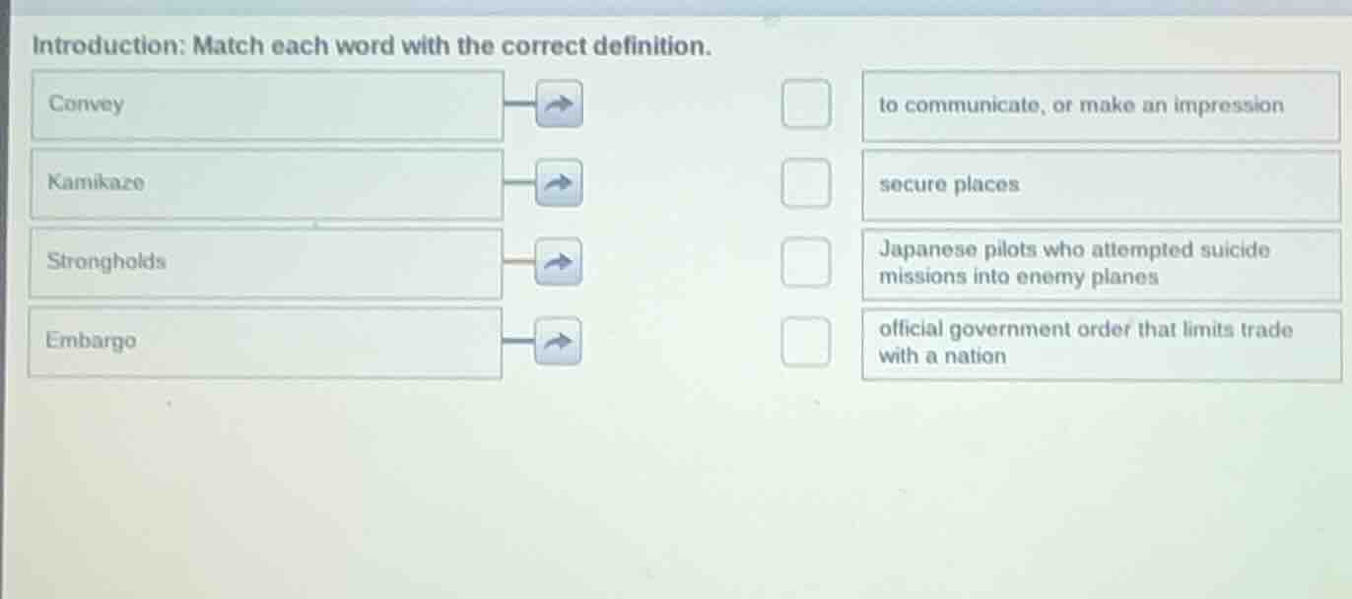The height and width of the screenshot is (599, 1352).
Task: Activate the arrow control on the third row
Action: point(557,260)
